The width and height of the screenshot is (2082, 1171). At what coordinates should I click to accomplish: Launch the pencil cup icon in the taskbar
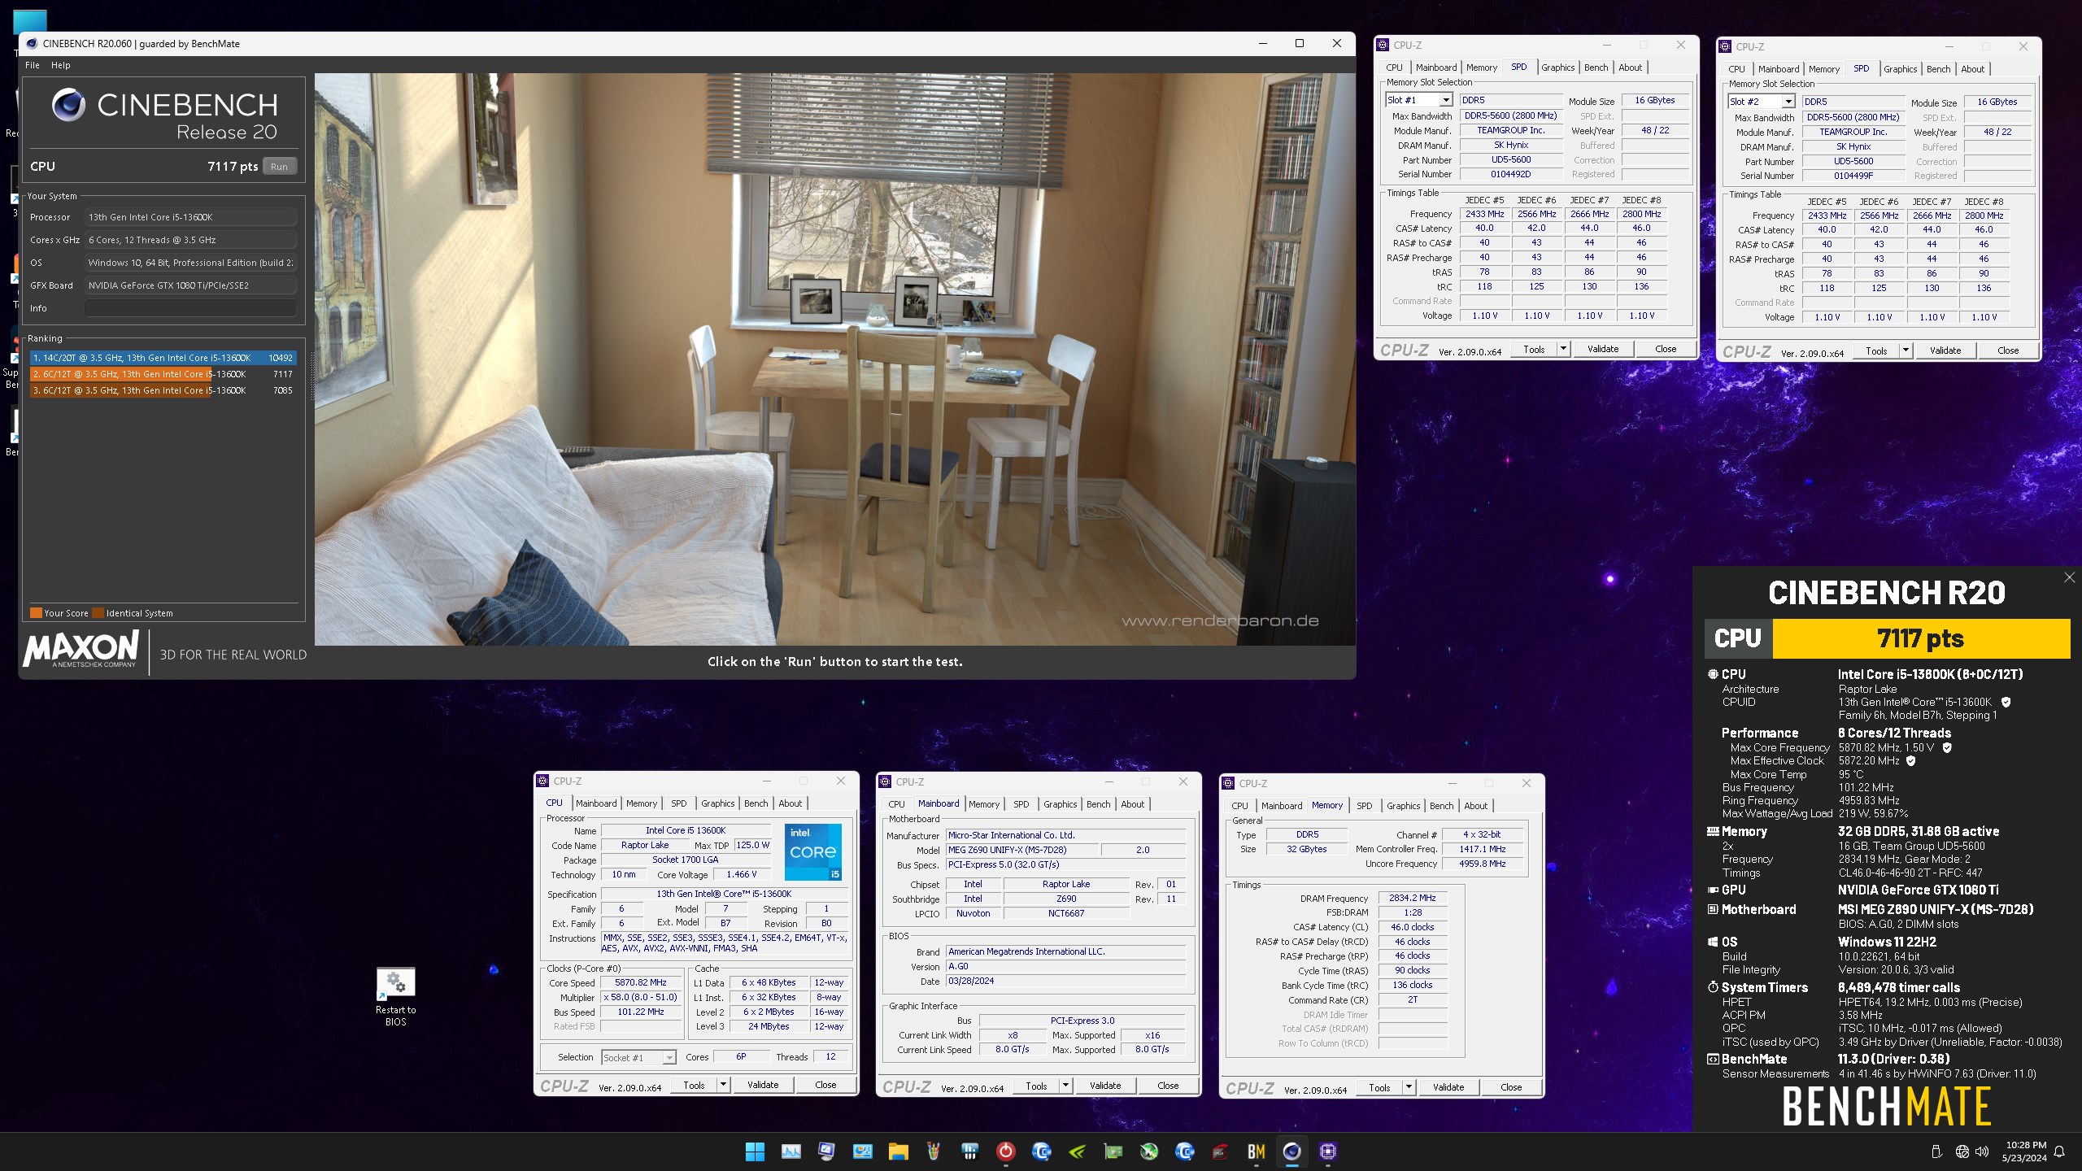(934, 1151)
